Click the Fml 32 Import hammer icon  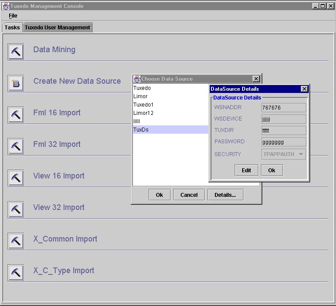point(16,146)
